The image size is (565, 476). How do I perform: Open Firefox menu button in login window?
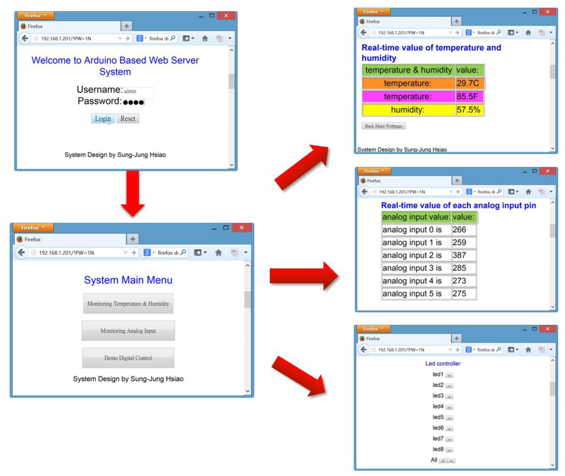(x=35, y=15)
